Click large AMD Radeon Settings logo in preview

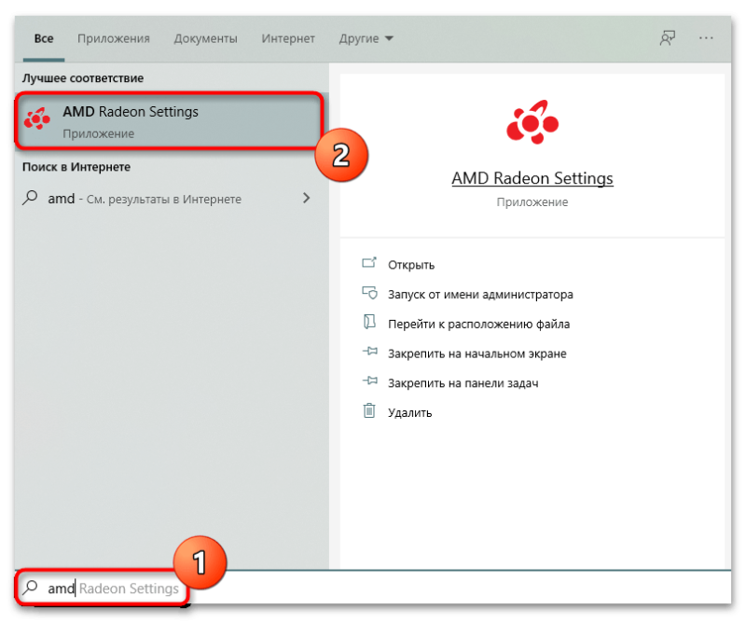[532, 122]
